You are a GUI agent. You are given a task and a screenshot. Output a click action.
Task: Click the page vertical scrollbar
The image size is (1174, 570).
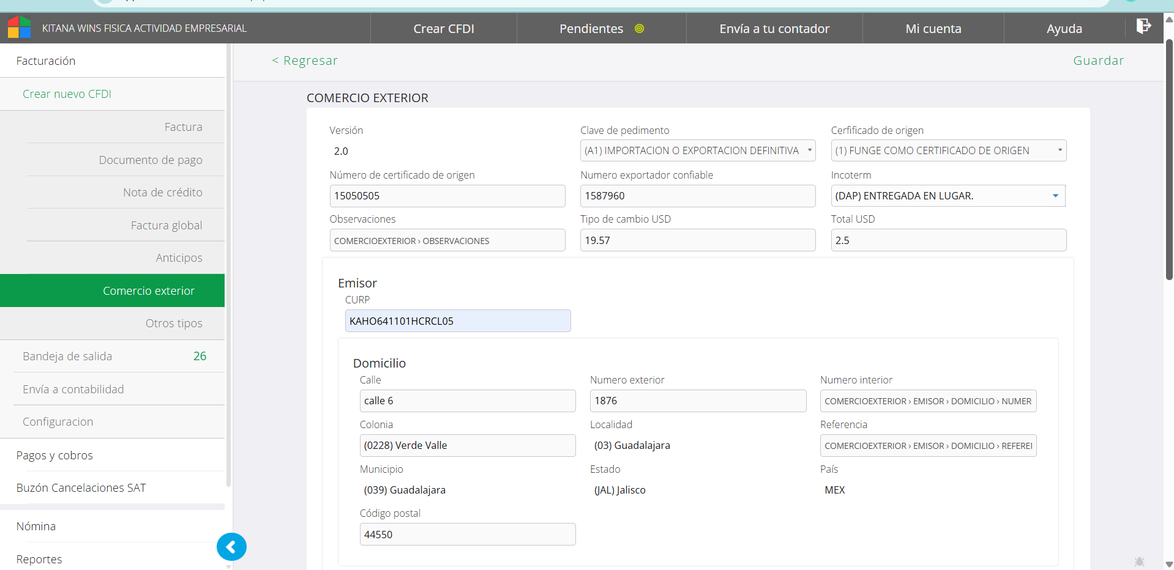tap(1168, 159)
